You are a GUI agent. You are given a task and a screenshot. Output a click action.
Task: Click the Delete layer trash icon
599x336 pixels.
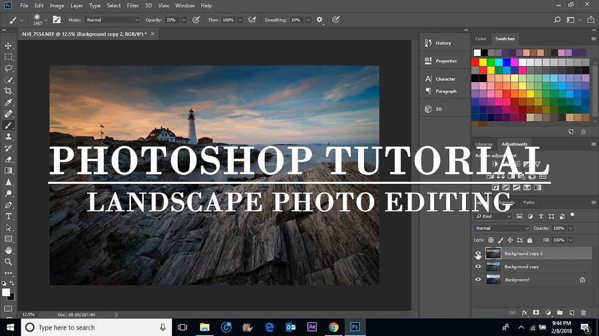pyautogui.click(x=583, y=313)
